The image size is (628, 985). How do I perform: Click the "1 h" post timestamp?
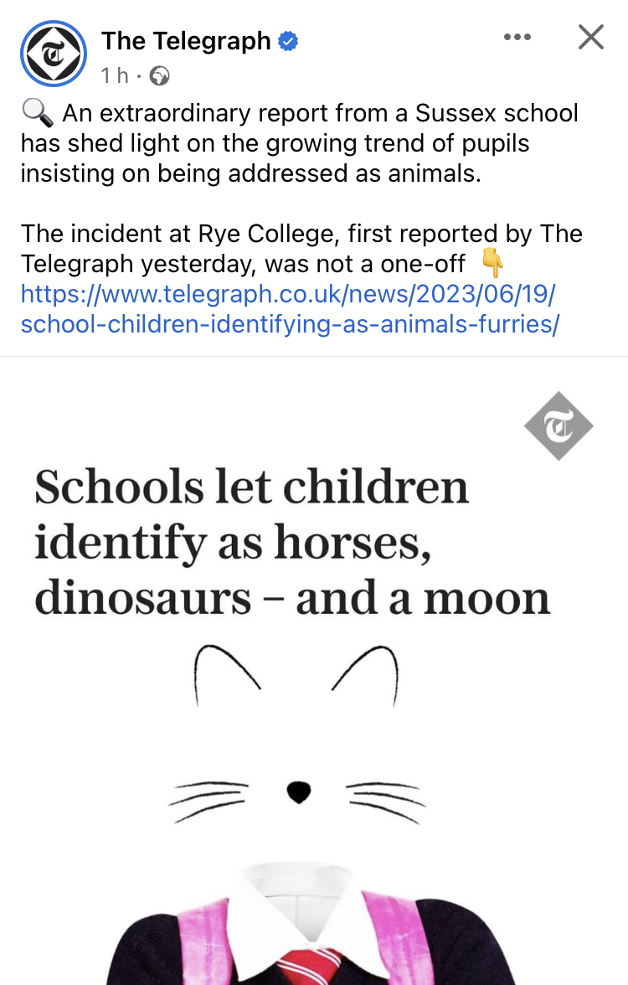point(115,76)
